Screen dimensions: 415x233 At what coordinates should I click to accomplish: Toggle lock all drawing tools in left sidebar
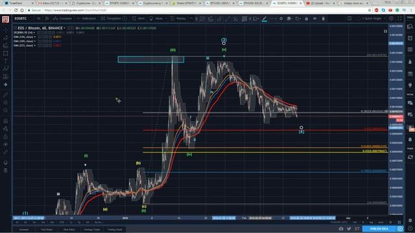(6, 137)
